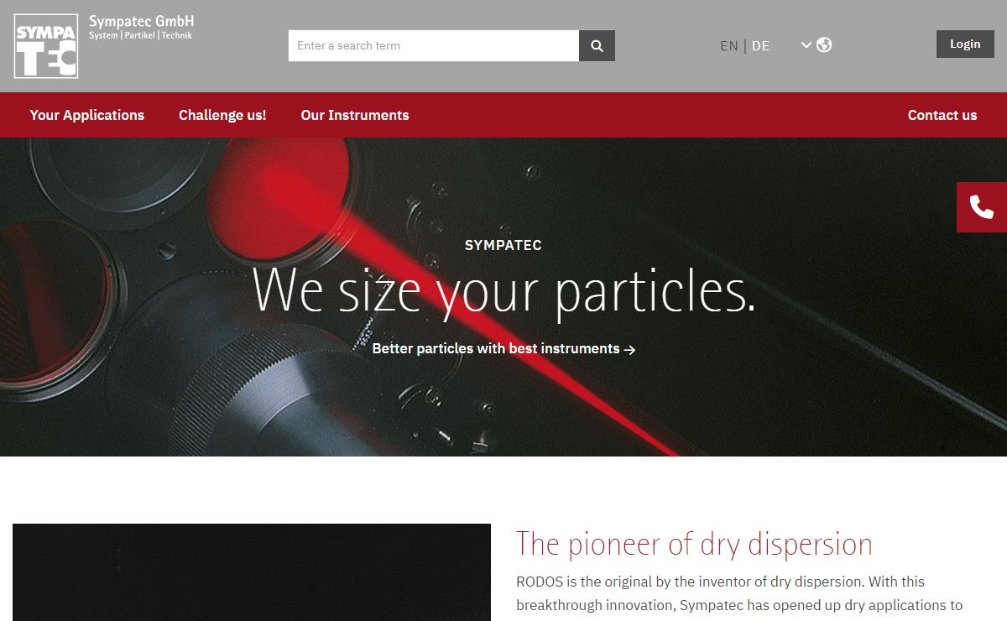The height and width of the screenshot is (621, 1007).
Task: Click the Login button
Action: point(965,44)
